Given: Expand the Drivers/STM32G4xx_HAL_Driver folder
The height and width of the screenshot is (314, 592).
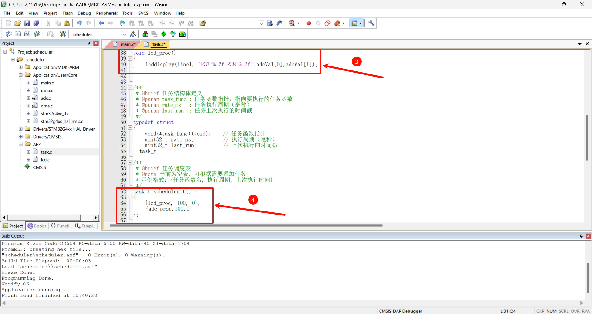Looking at the screenshot, I should pyautogui.click(x=21, y=129).
